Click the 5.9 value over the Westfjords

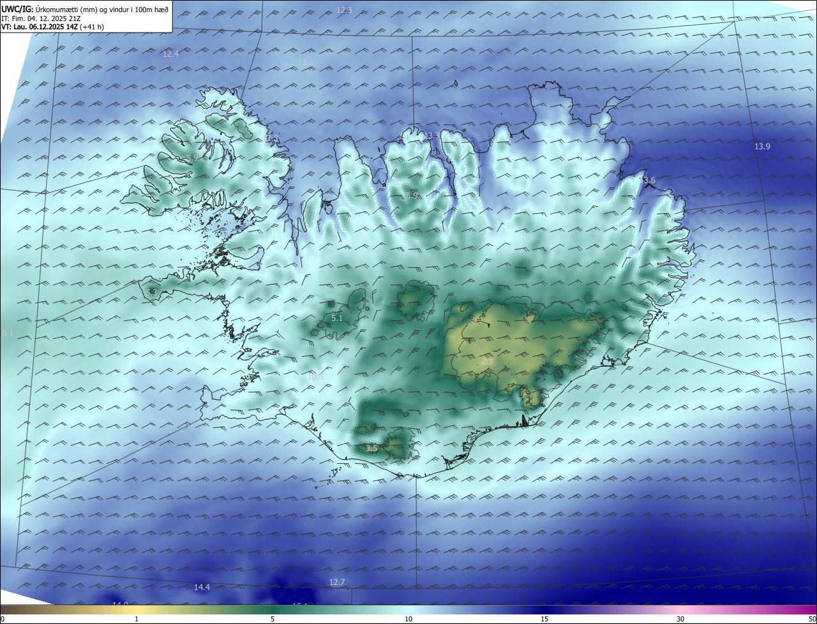[x=192, y=158]
